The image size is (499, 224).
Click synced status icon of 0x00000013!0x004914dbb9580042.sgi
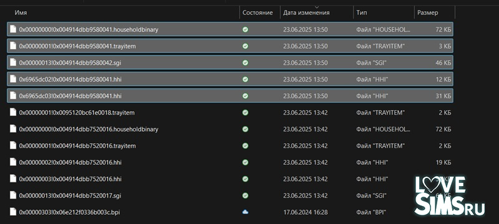245,62
